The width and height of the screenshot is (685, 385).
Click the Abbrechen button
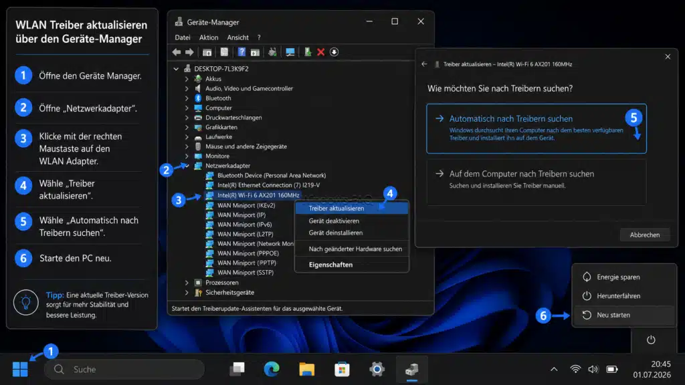click(644, 235)
